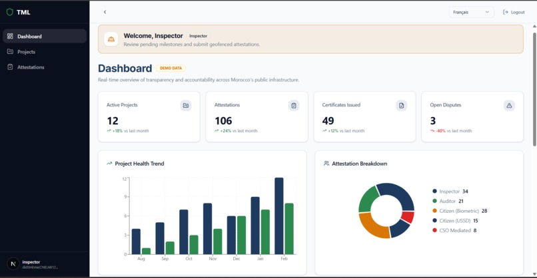Click the scrollbar up arrow

[534, 27]
